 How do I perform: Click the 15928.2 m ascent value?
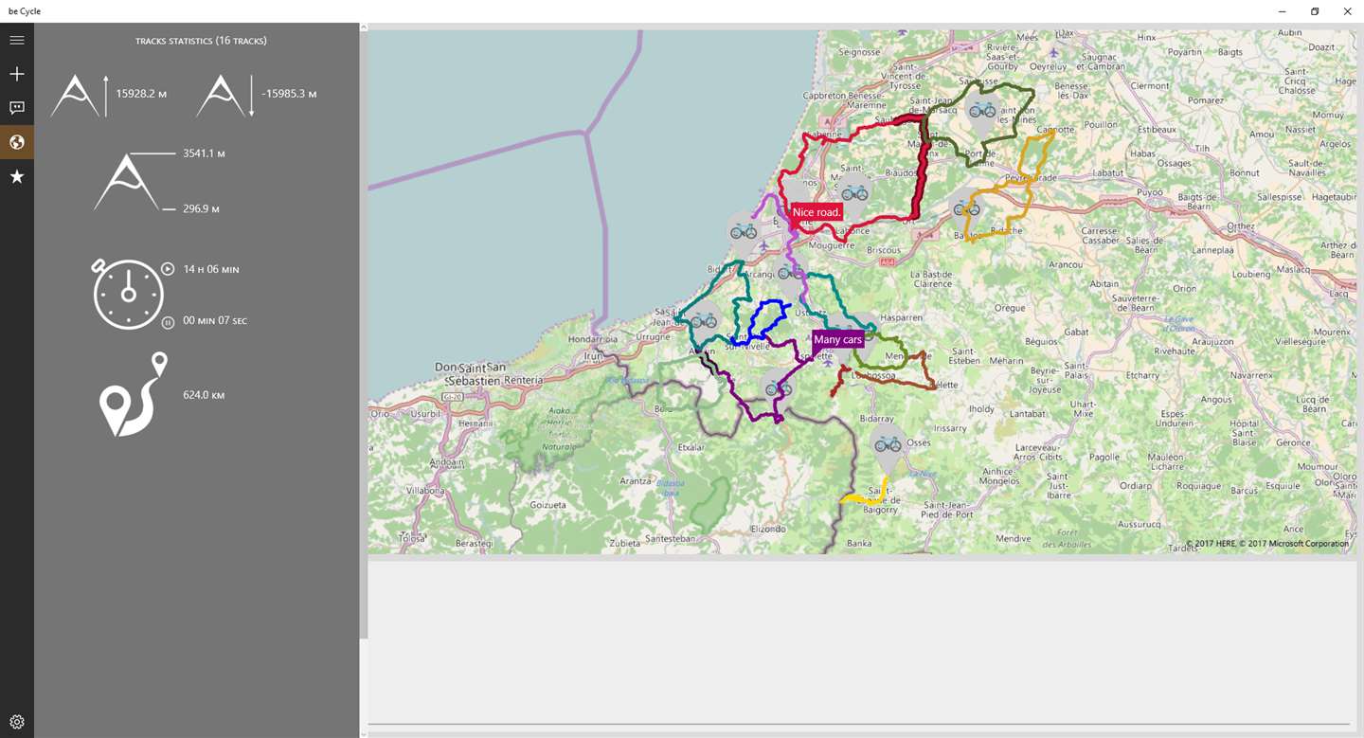[x=142, y=94]
